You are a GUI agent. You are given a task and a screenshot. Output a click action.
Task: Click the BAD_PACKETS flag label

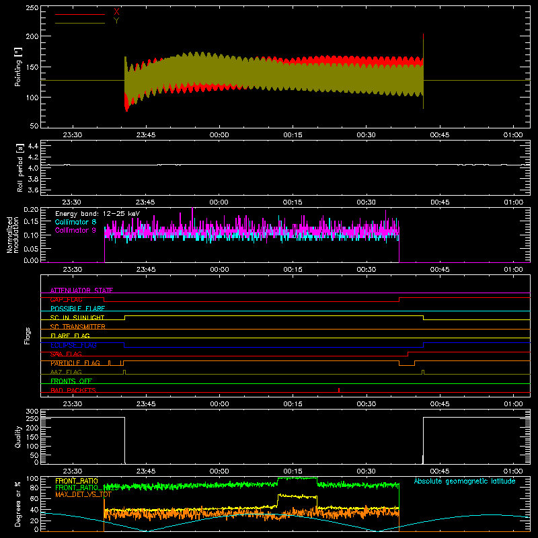point(73,390)
